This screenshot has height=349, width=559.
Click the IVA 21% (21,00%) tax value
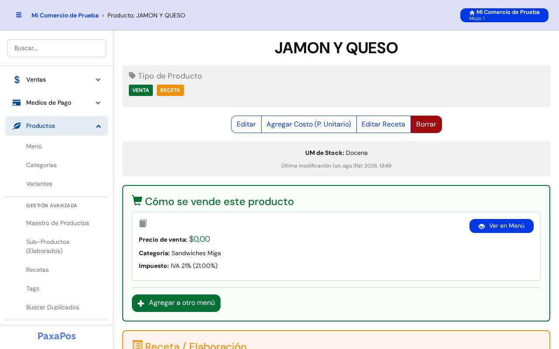pyautogui.click(x=194, y=266)
